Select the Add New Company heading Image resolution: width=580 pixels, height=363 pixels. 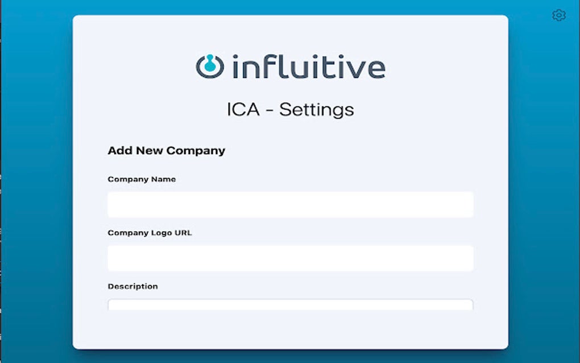[166, 151]
